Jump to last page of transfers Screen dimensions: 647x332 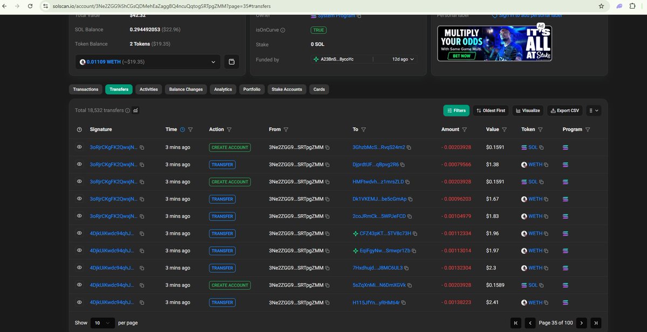[595, 323]
